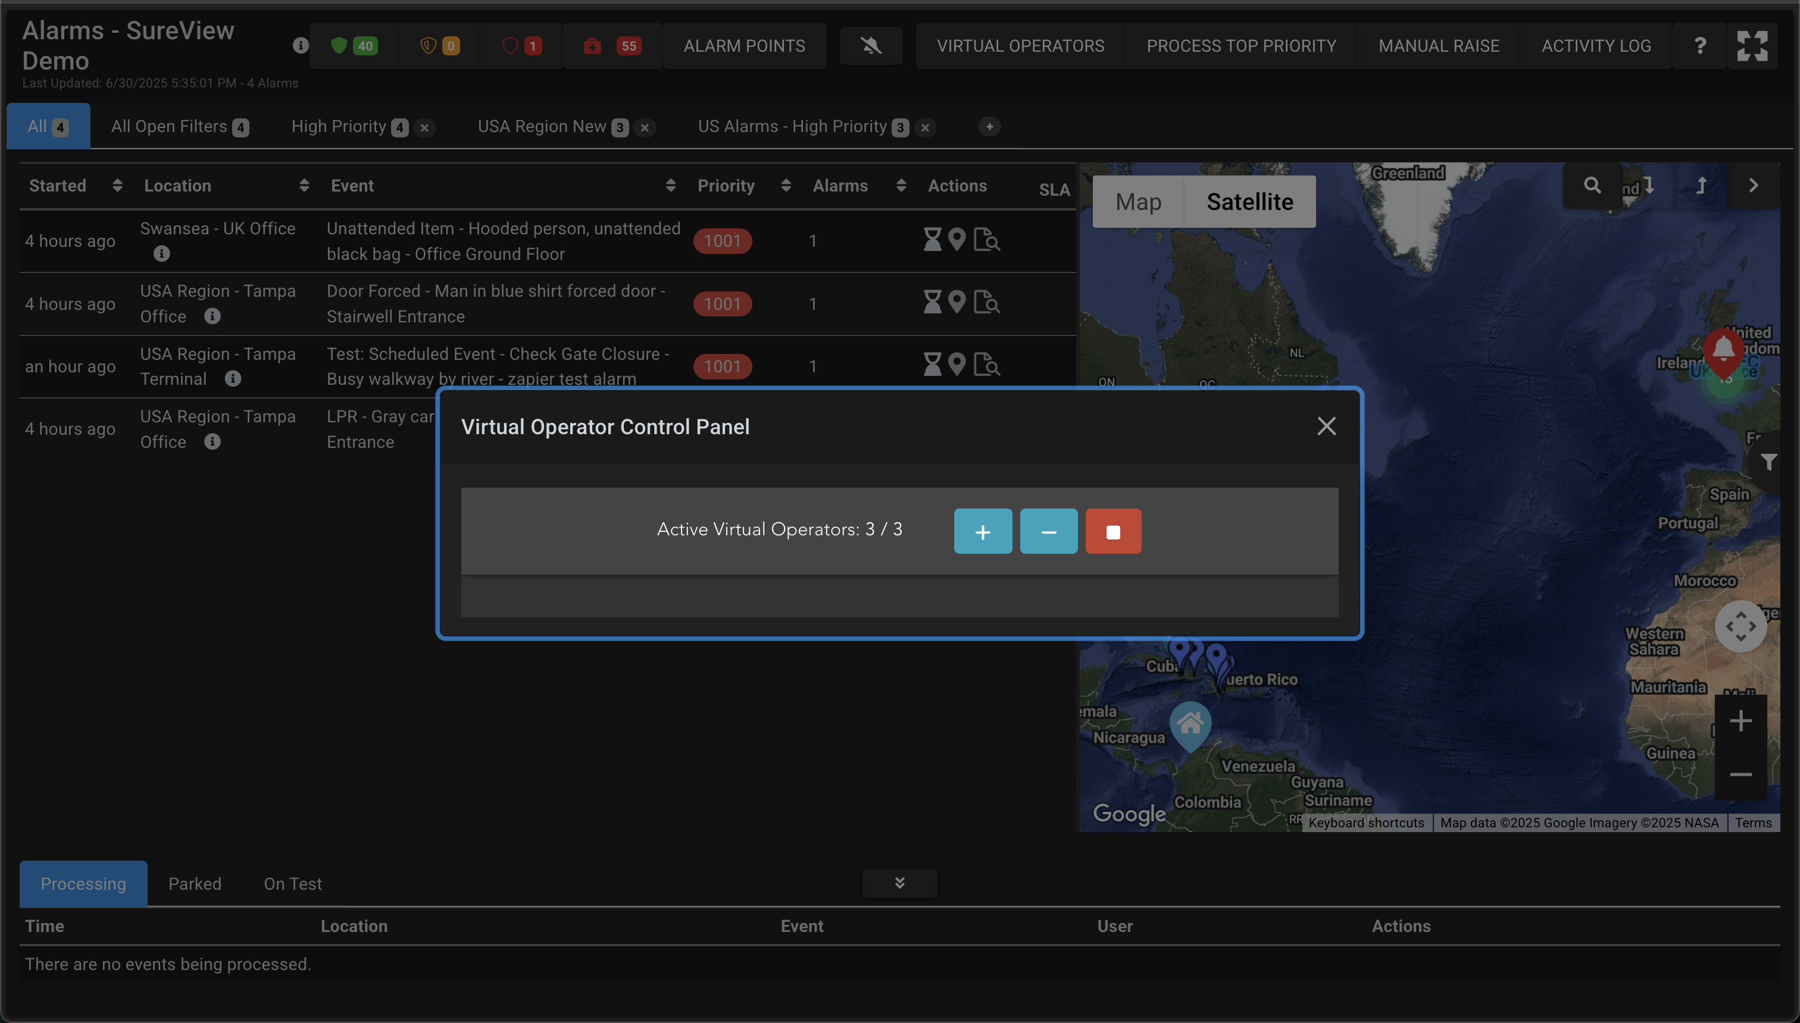Open map filter funnel icon
1800x1023 pixels.
(x=1768, y=462)
